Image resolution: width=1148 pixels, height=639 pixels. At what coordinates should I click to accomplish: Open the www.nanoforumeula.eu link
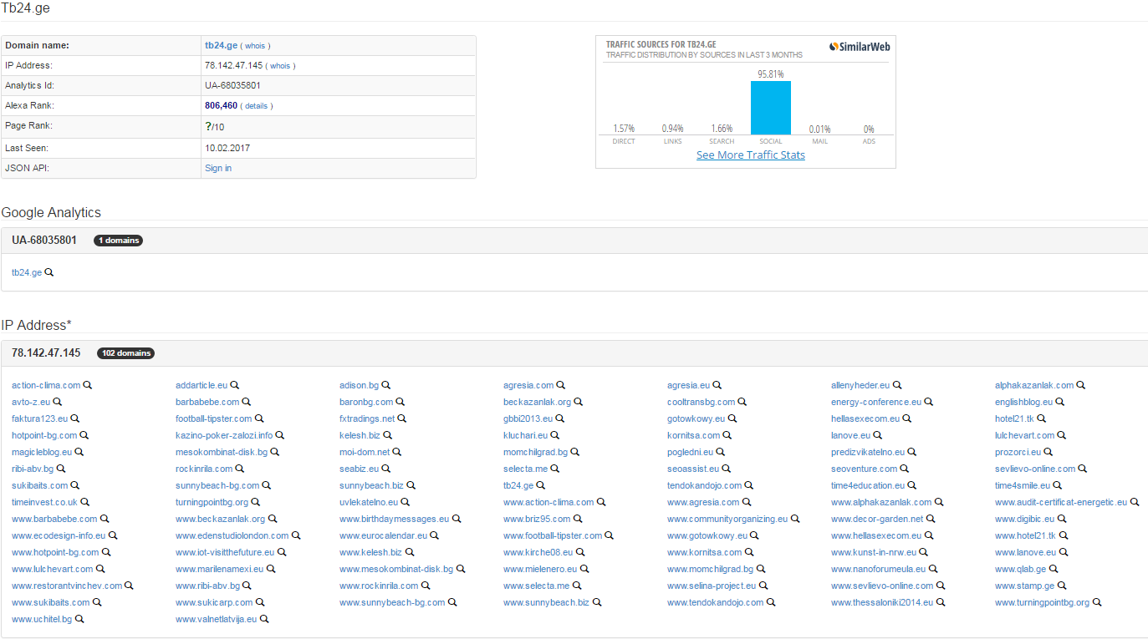(x=878, y=569)
